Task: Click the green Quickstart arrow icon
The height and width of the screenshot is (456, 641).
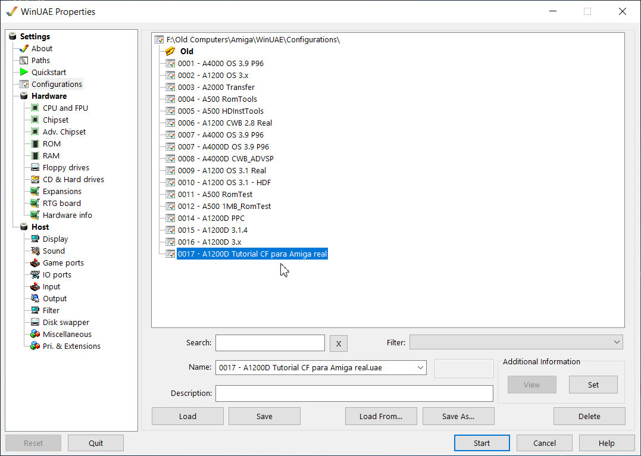Action: tap(24, 73)
